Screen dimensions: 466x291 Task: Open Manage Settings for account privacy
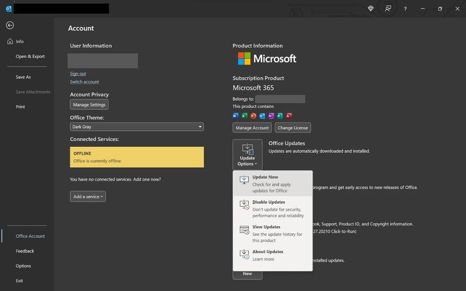click(89, 105)
